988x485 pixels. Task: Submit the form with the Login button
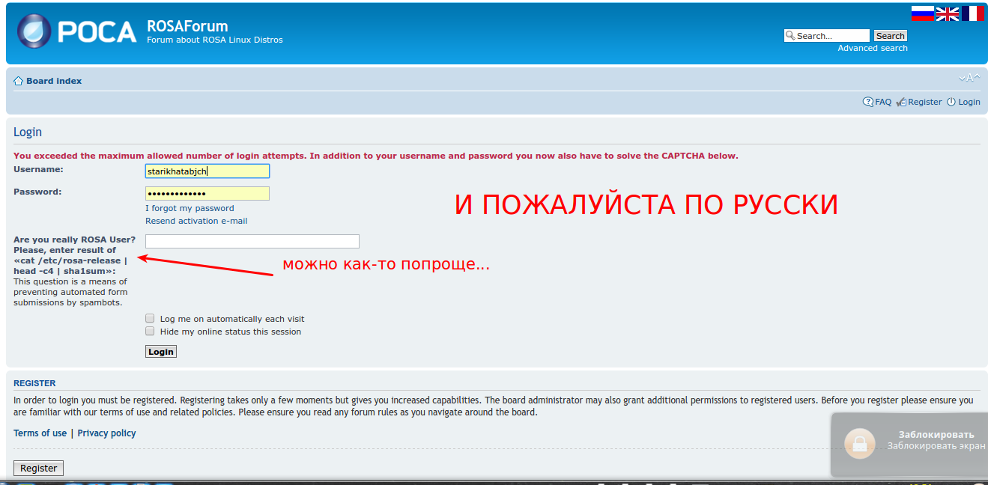coord(161,351)
